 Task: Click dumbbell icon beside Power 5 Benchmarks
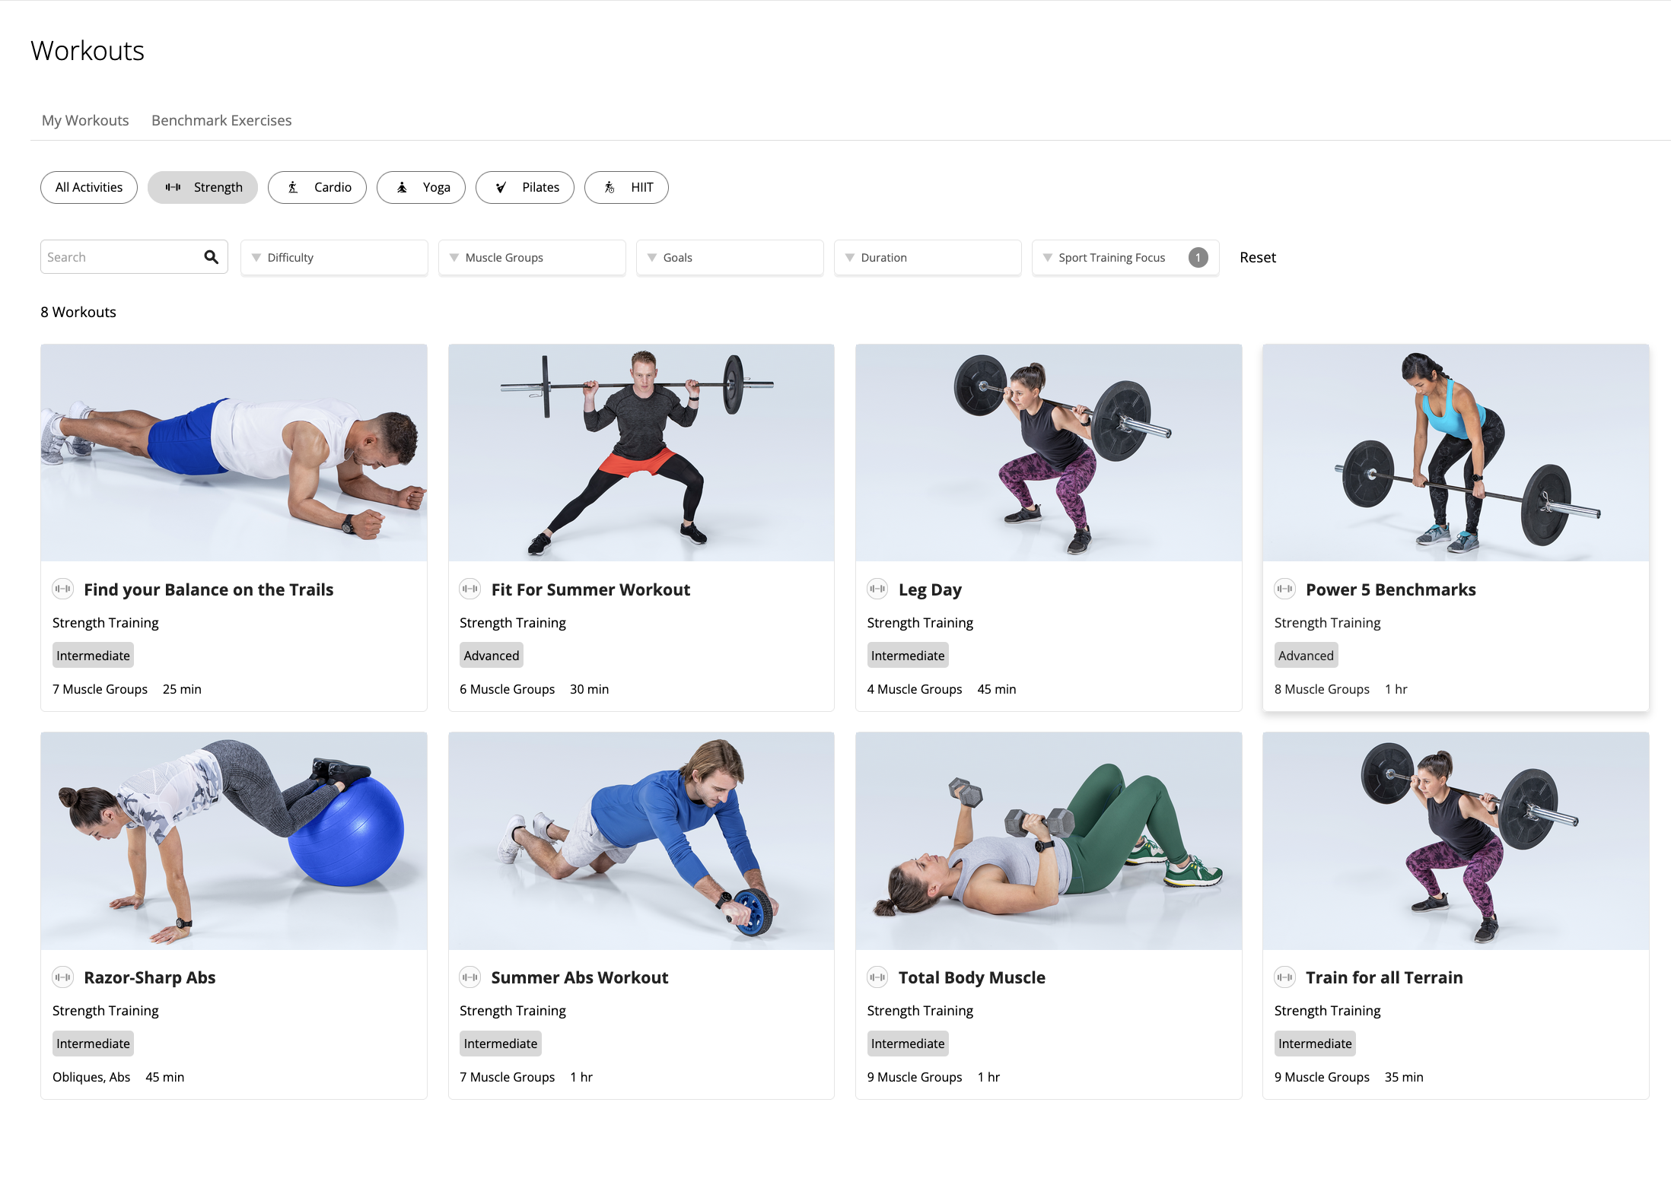(1284, 589)
